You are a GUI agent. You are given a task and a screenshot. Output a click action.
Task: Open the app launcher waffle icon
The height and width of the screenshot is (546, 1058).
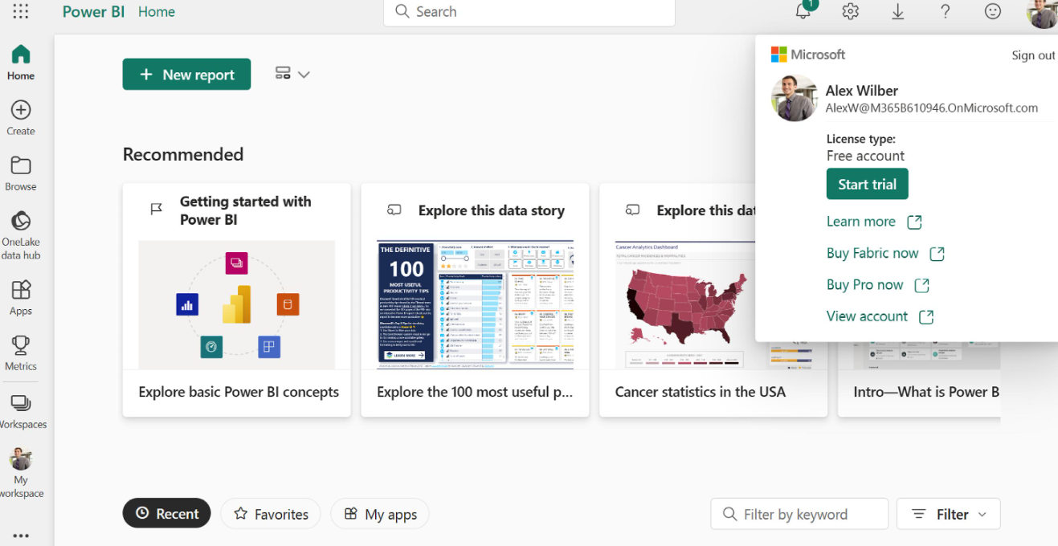[21, 11]
